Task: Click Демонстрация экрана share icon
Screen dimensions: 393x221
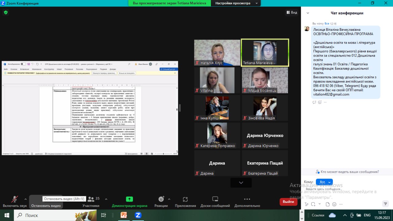Action: point(130,199)
